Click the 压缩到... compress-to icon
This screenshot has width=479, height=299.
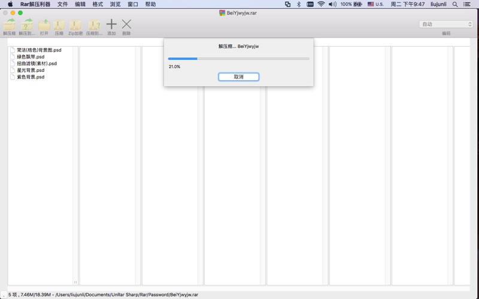[94, 25]
